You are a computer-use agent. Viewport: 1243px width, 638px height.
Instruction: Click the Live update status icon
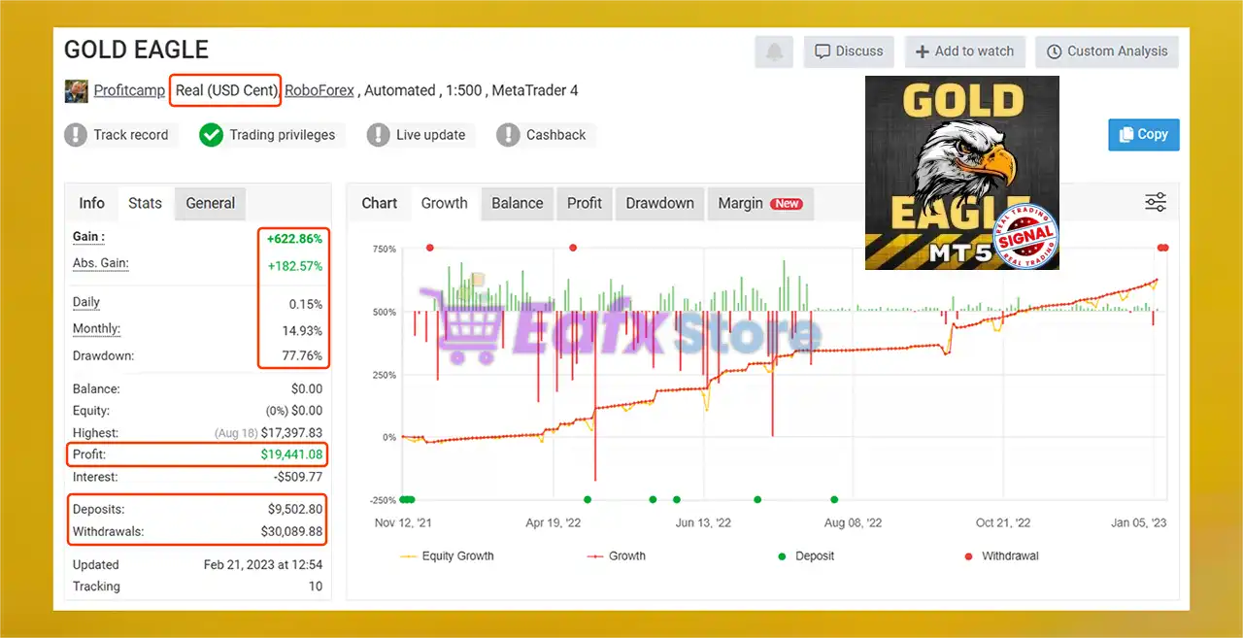[x=379, y=135]
